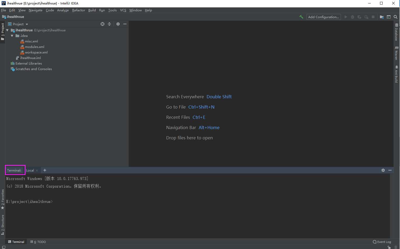This screenshot has width=400, height=249.
Task: Open the View menu
Action: (22, 10)
